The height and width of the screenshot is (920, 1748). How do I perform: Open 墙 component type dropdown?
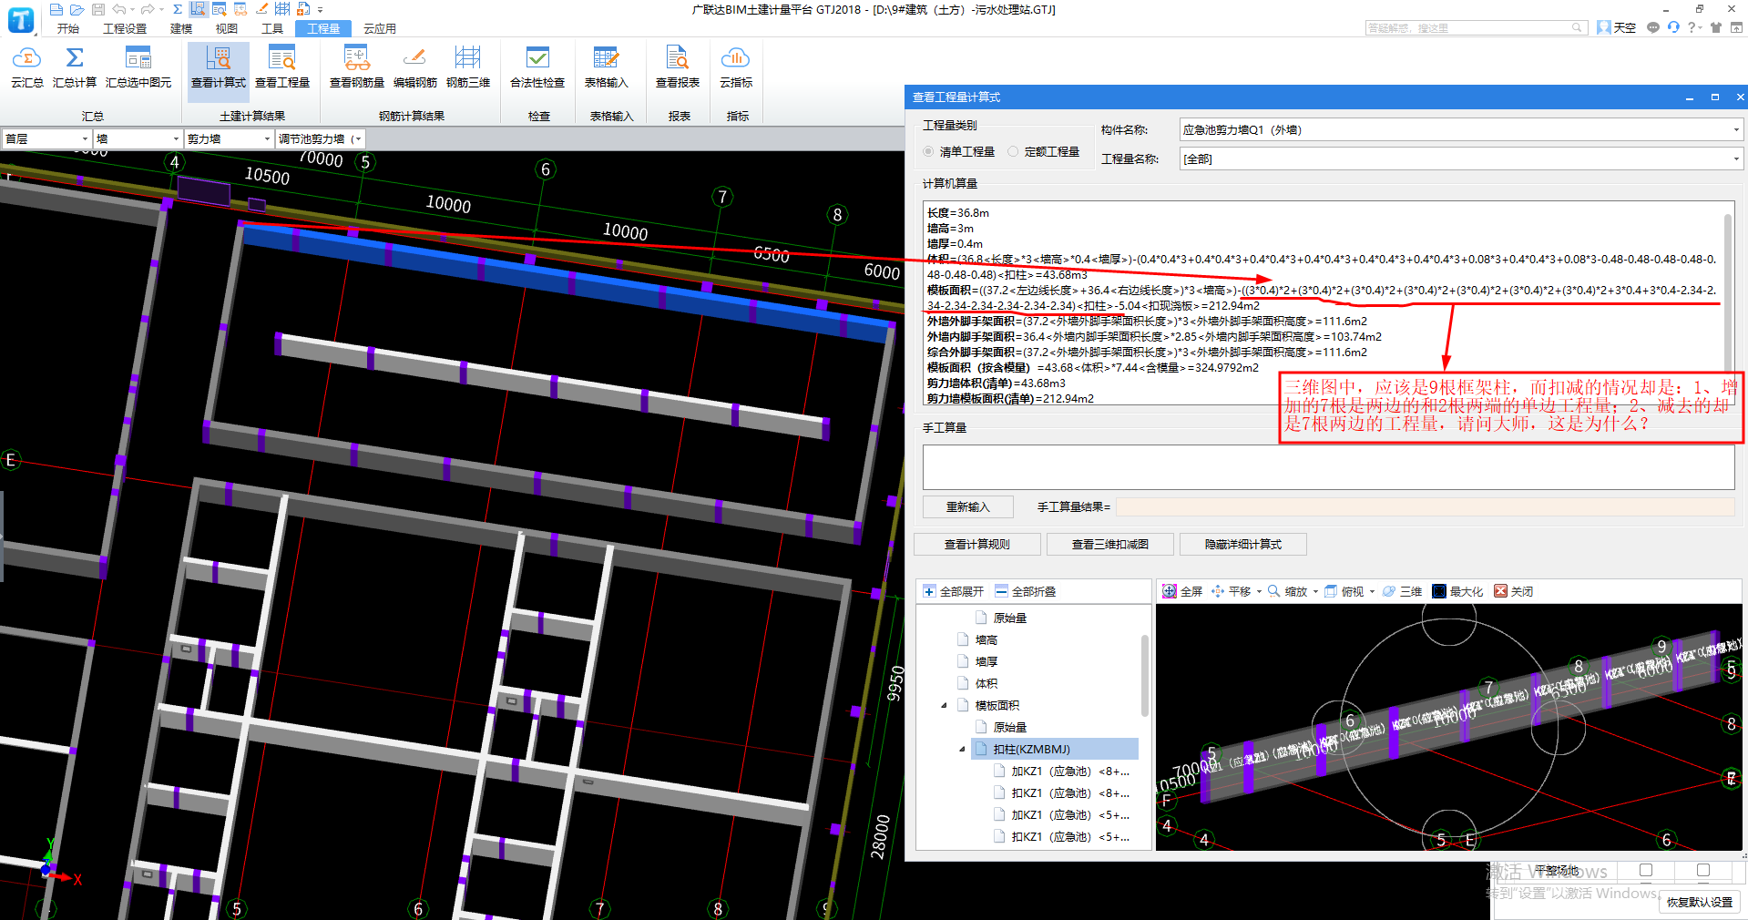point(138,138)
